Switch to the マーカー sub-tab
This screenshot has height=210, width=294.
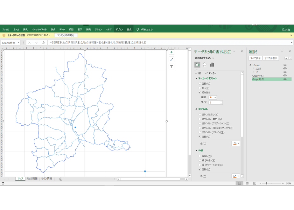click(x=211, y=73)
